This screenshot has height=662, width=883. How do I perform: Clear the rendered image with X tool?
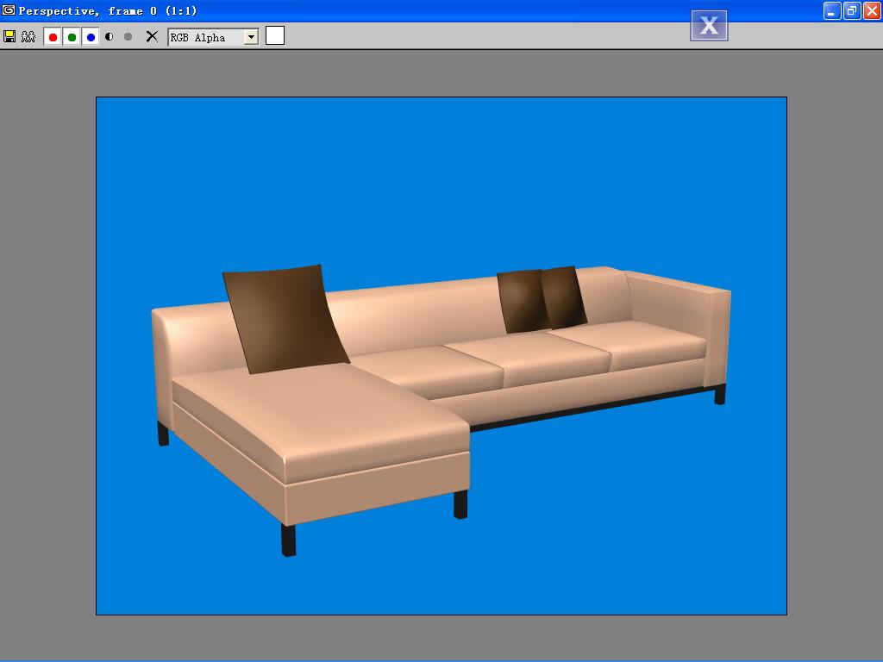pos(152,36)
